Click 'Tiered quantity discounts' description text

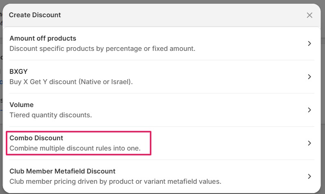coord(50,115)
